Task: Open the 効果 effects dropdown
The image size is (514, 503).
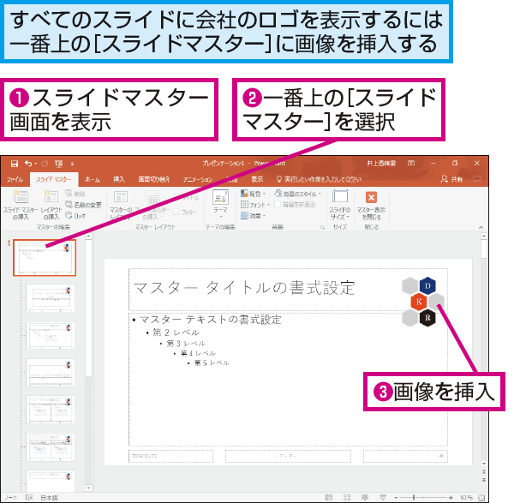Action: (x=253, y=216)
